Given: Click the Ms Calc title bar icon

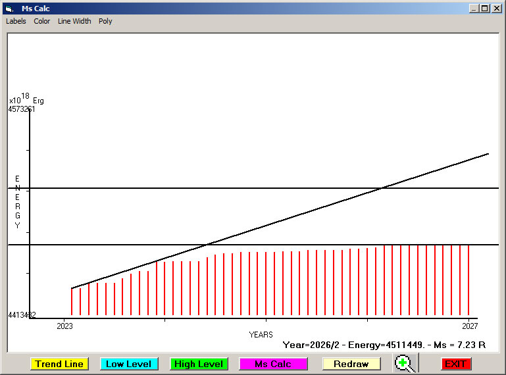Looking at the screenshot, I should pyautogui.click(x=9, y=9).
